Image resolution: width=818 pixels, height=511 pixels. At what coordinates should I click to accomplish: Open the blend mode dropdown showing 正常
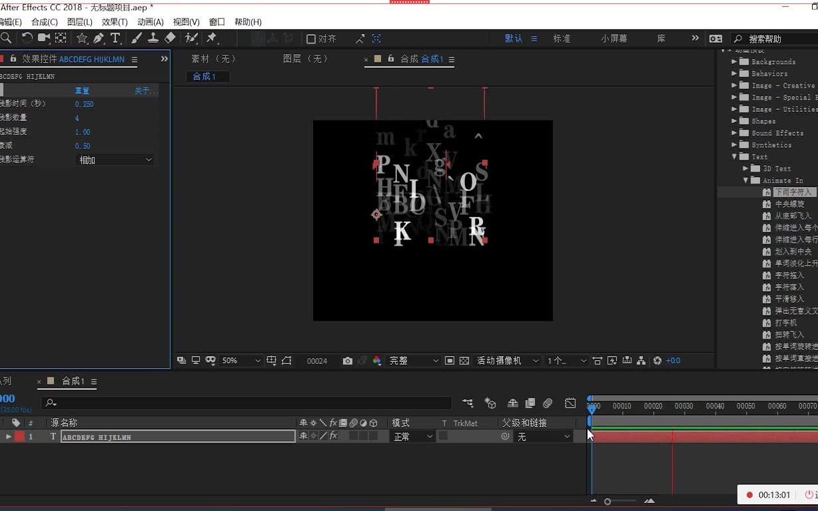click(x=412, y=436)
